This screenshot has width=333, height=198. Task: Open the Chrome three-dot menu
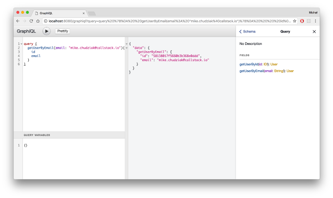click(x=316, y=21)
